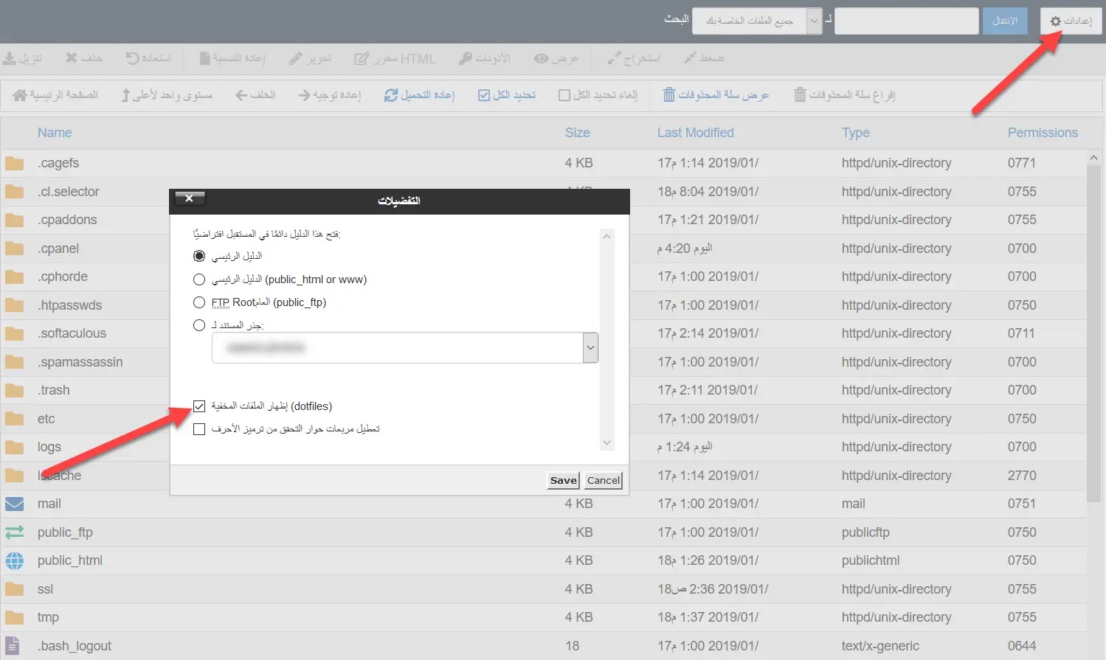
Task: Sort the file list by Size column
Action: click(578, 133)
